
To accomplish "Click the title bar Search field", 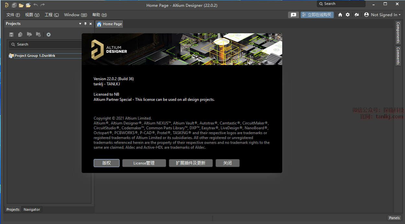I will click(341, 4).
